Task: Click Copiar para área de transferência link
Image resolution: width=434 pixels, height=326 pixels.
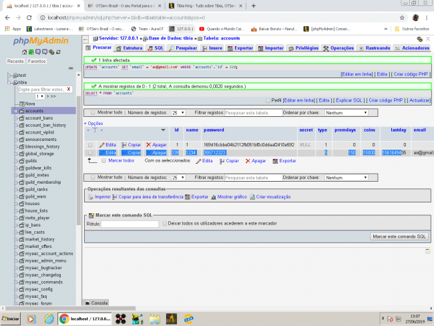Action: coord(151,197)
